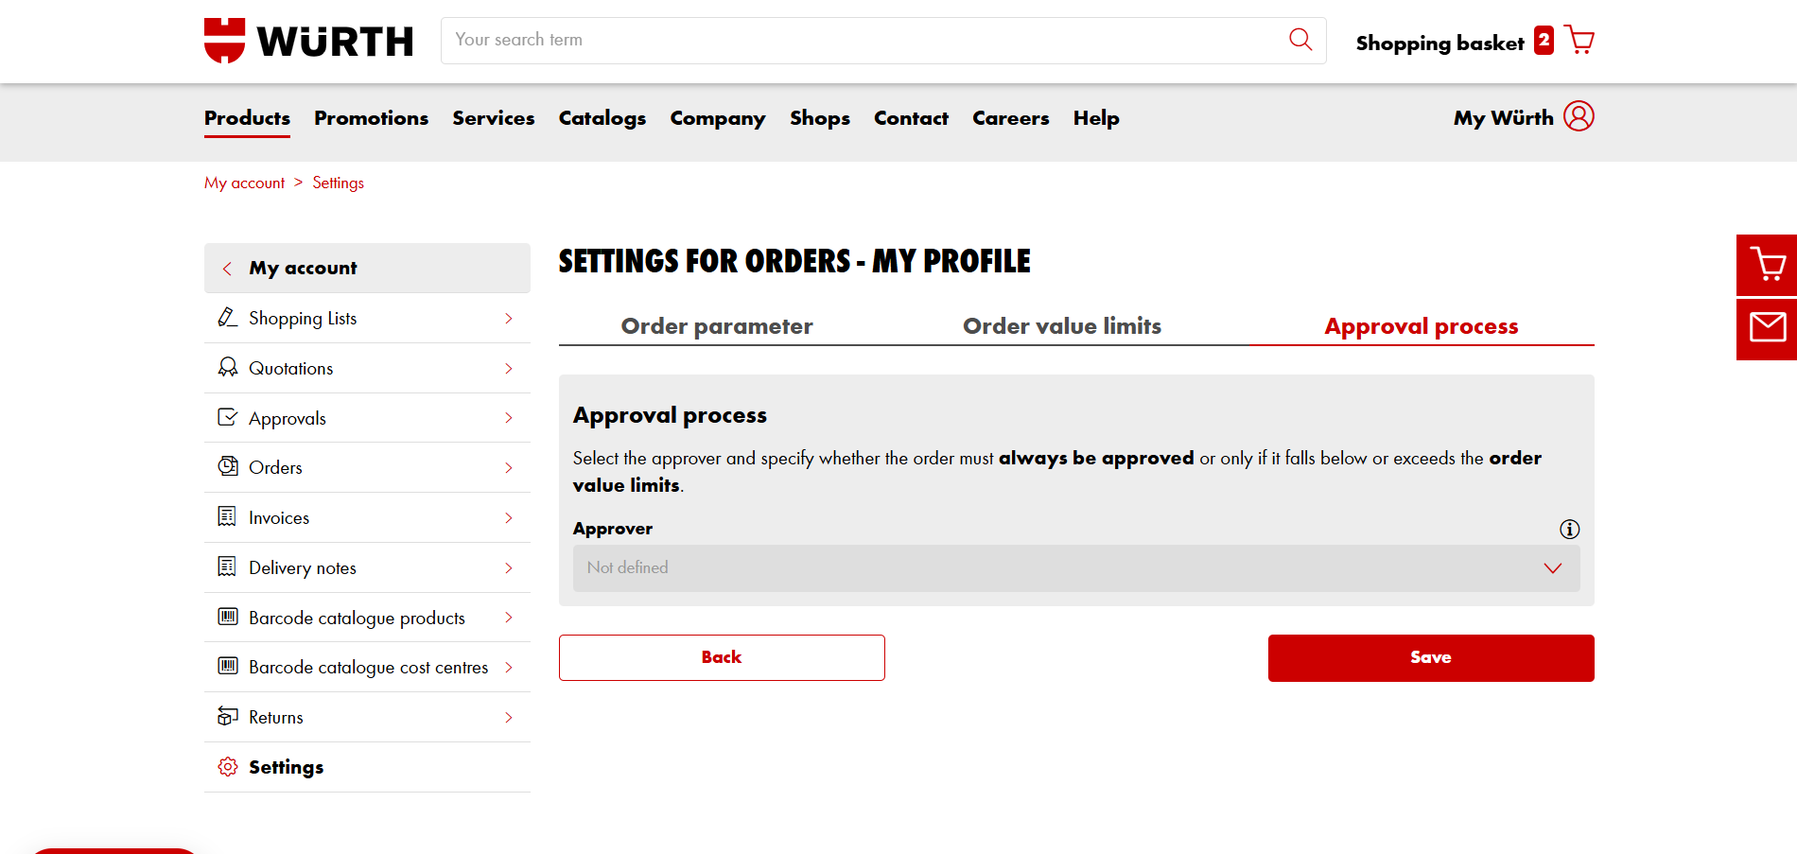Viewport: 1797px width, 854px height.
Task: Expand the Invoices sidebar chevron
Action: 509,518
